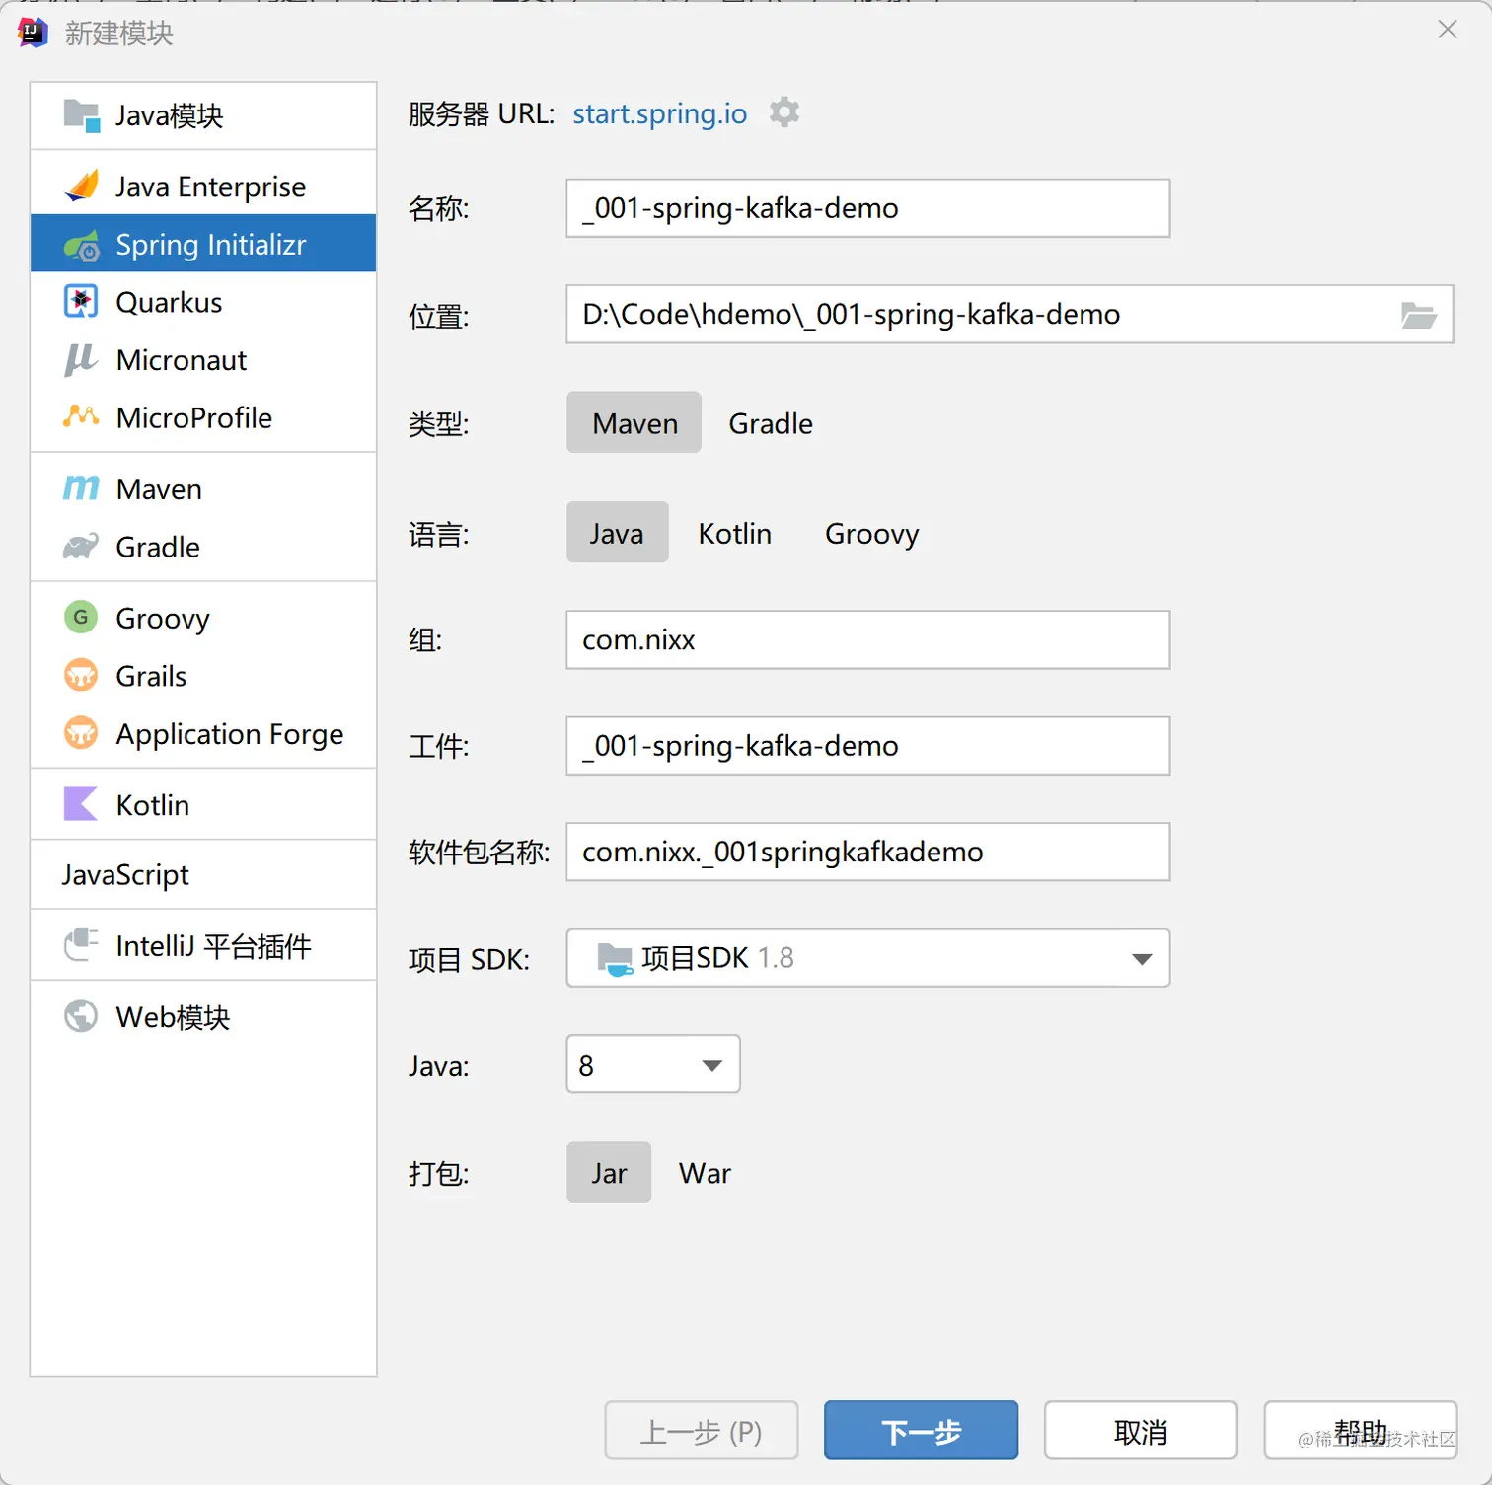1492x1485 pixels.
Task: Focus the 软件包名称 field
Action: [x=868, y=852]
